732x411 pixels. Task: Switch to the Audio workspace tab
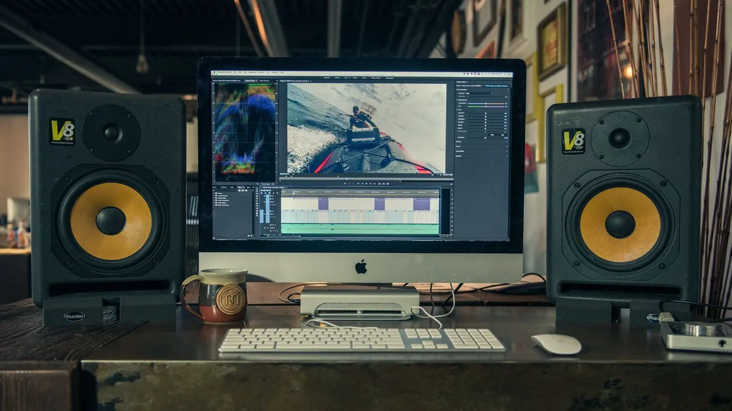[364, 77]
